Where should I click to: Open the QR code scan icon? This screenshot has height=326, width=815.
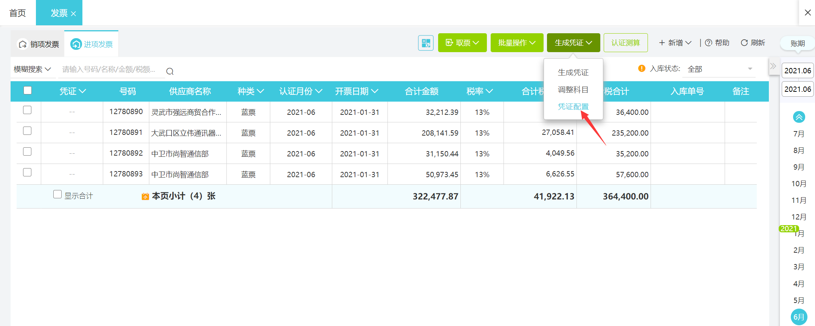click(x=426, y=43)
